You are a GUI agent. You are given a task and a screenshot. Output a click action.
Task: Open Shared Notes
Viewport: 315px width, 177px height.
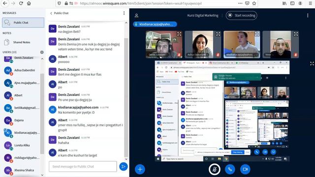pyautogui.click(x=22, y=42)
